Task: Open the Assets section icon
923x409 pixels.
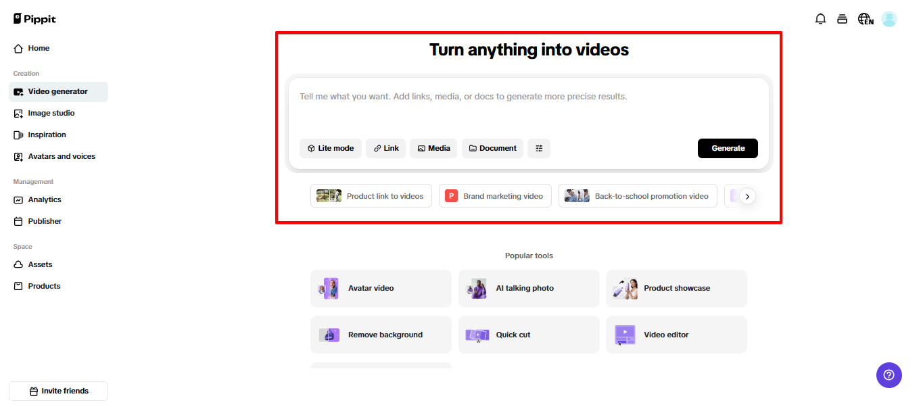Action: 17,264
